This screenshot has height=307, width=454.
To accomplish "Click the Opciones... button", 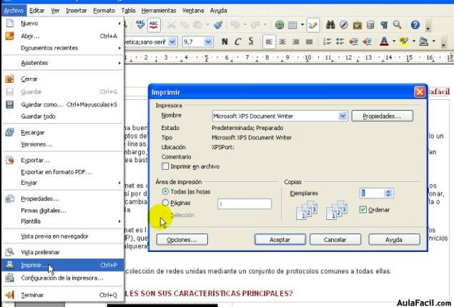I will coord(182,240).
